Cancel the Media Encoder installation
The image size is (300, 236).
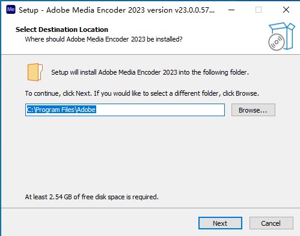(x=271, y=223)
